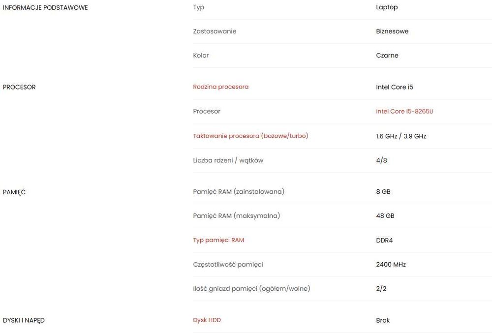Click the Częstotliwość pamięci label

228,264
